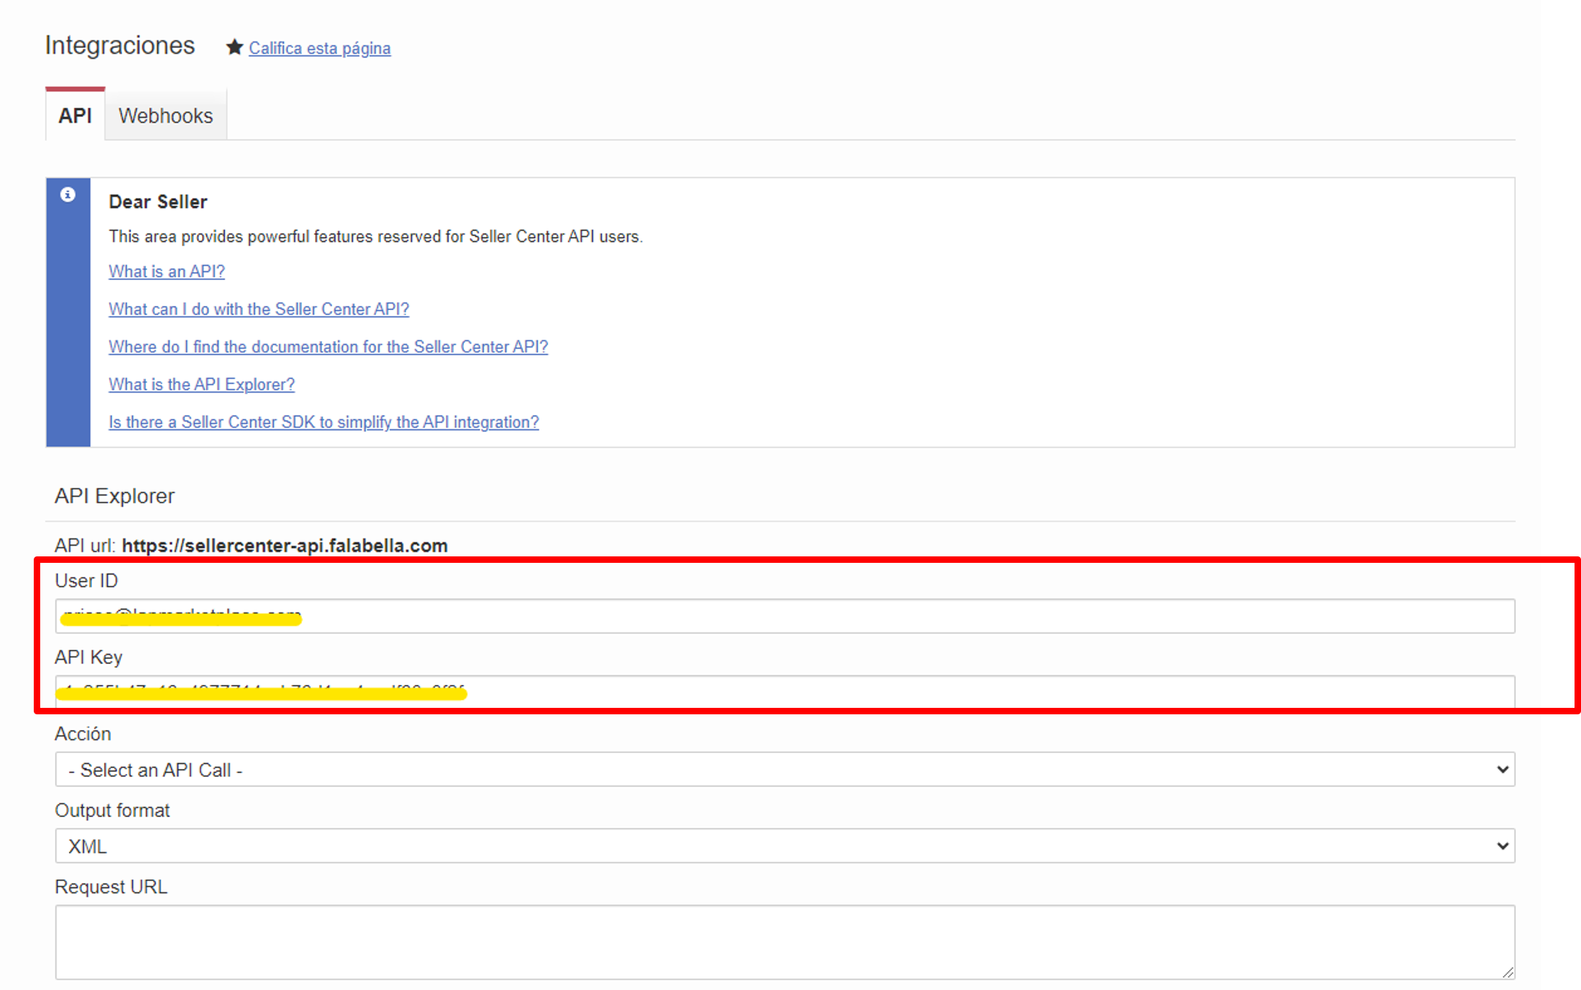Click the 'This area provides powerful features' sentence
1581x990 pixels.
(376, 236)
